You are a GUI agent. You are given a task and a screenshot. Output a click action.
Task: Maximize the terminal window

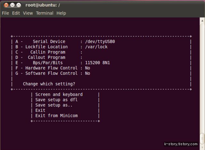click(x=19, y=5)
